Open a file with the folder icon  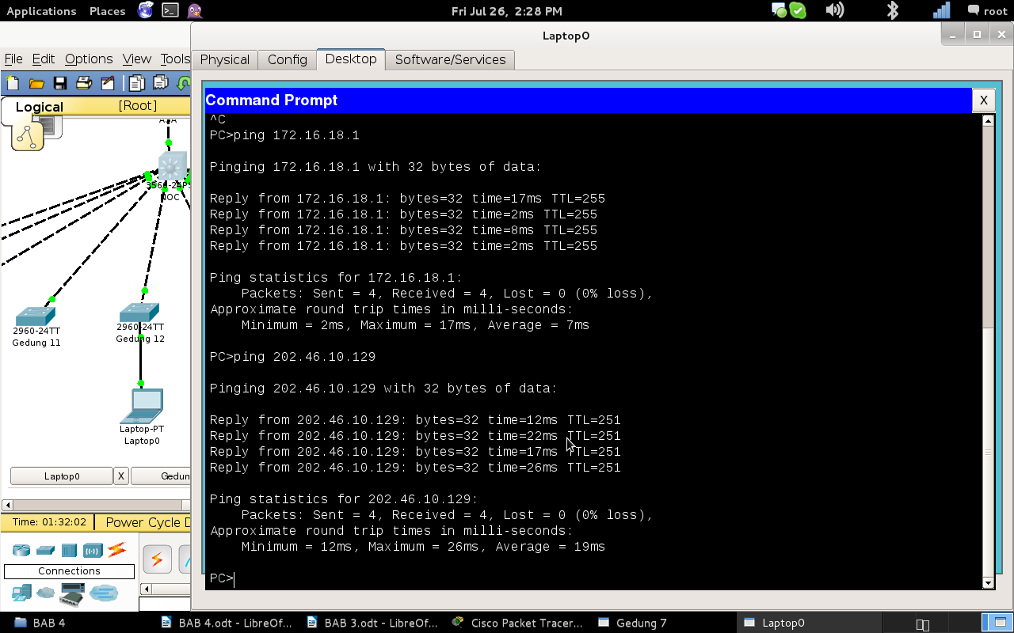(36, 83)
